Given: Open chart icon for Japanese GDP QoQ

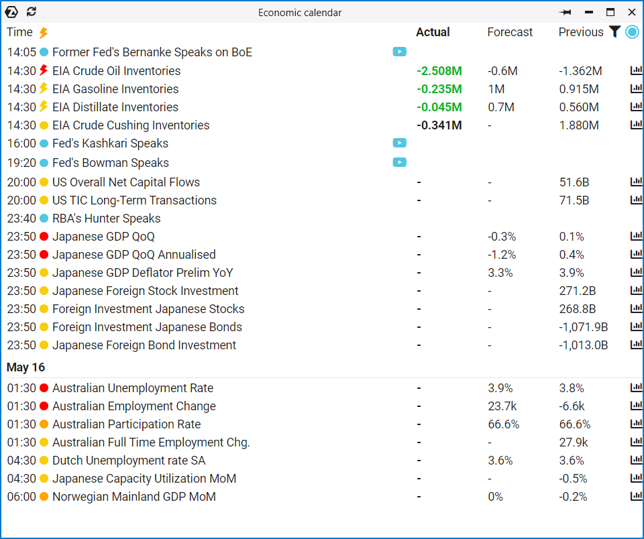Looking at the screenshot, I should pos(636,236).
